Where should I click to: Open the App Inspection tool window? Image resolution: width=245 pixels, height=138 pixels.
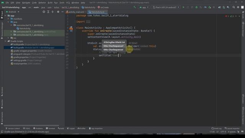(96, 128)
